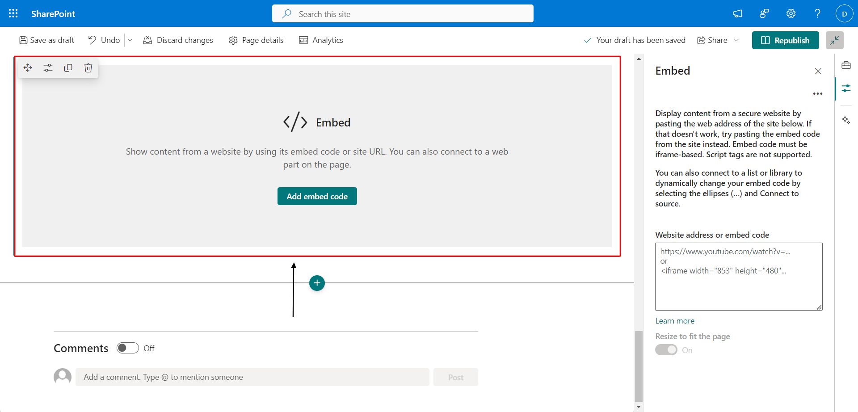Open the settings gear in header
The image size is (858, 412).
coord(791,13)
